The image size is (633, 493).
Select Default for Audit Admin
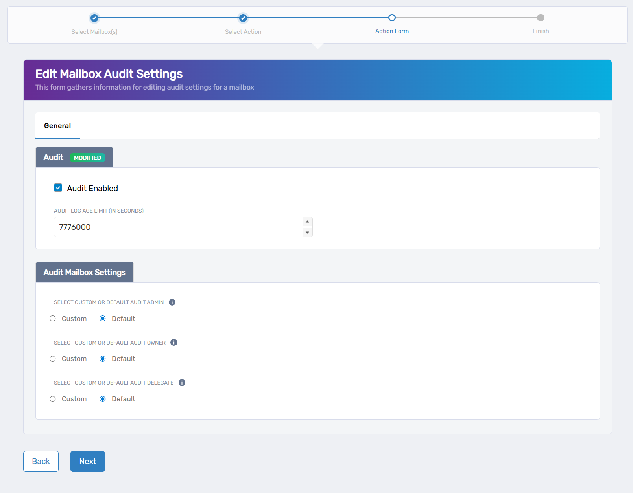point(103,319)
